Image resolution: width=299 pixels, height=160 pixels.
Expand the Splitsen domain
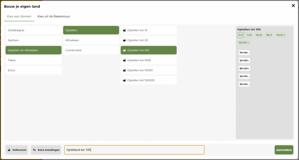pyautogui.click(x=33, y=40)
